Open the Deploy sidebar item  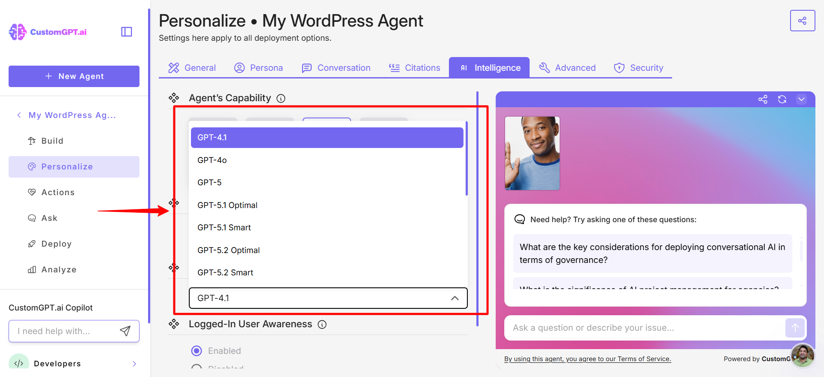74,244
